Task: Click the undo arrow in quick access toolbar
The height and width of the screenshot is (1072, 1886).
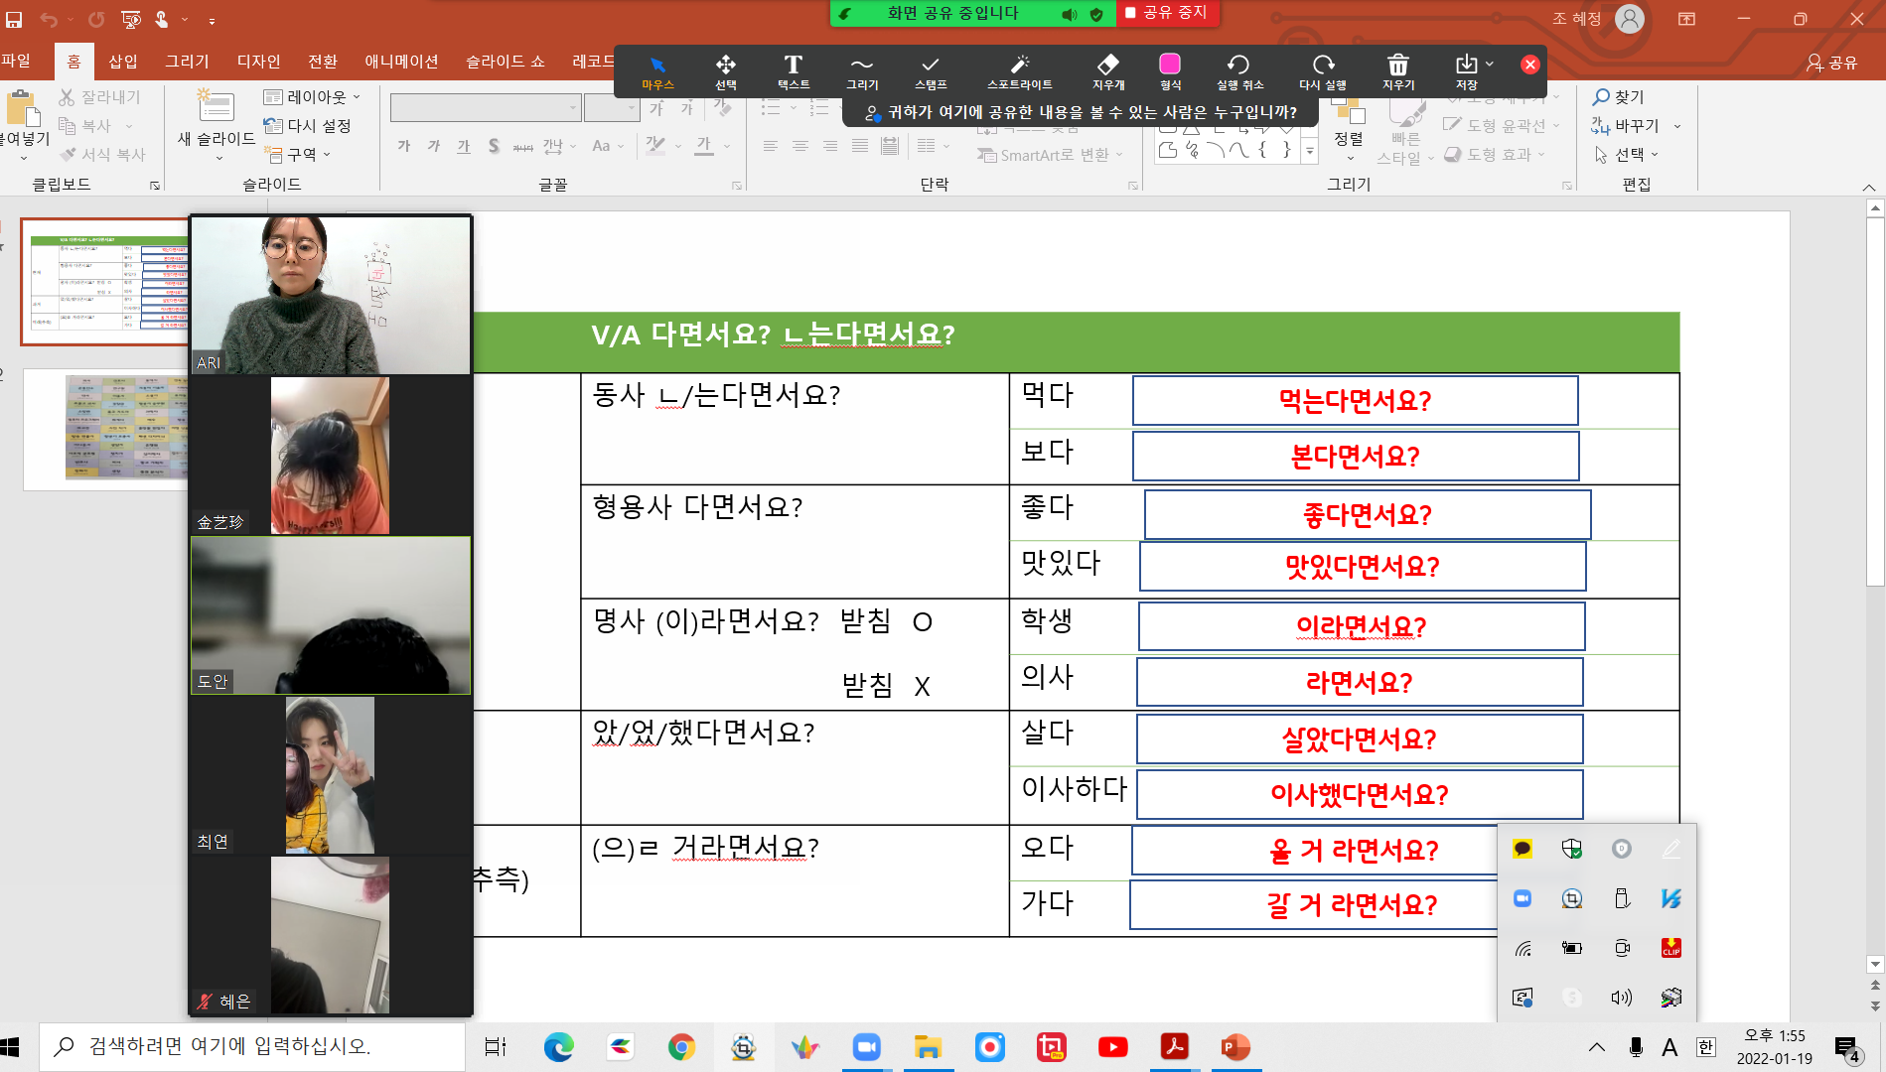Action: 47,19
